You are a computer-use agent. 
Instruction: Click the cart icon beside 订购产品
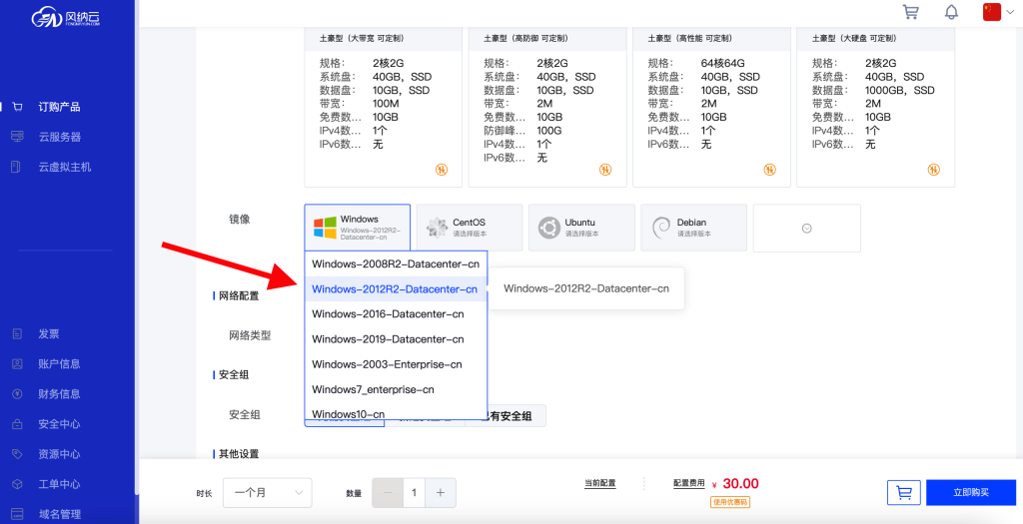click(18, 107)
